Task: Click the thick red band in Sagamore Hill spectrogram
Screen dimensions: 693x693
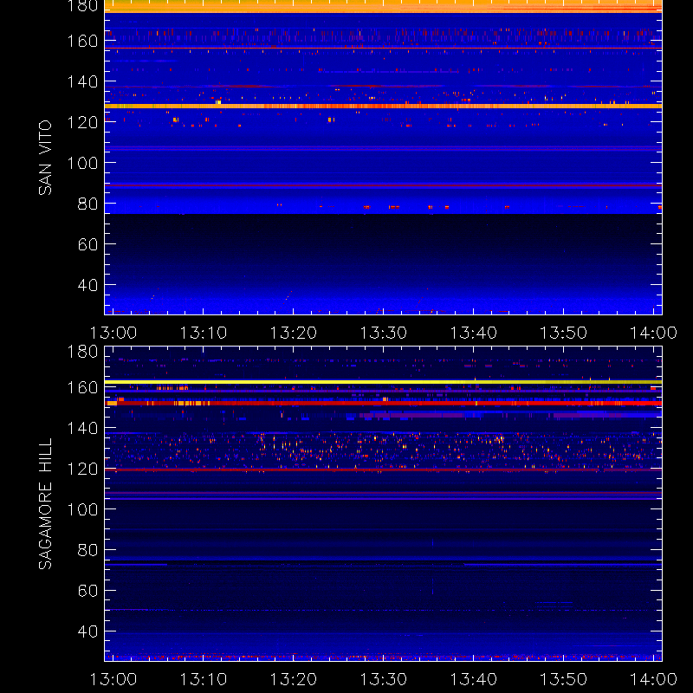Action: tap(383, 403)
